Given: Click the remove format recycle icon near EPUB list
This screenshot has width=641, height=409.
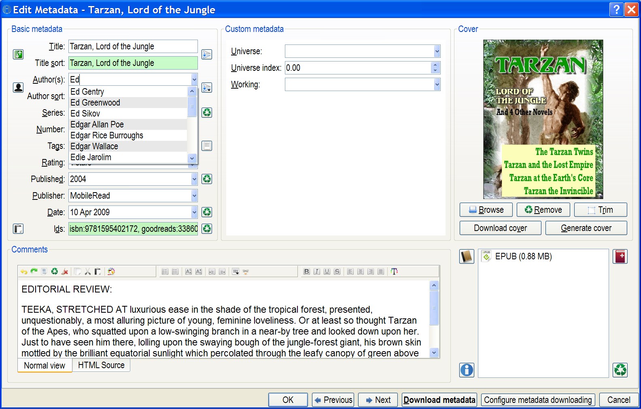Looking at the screenshot, I should (620, 370).
